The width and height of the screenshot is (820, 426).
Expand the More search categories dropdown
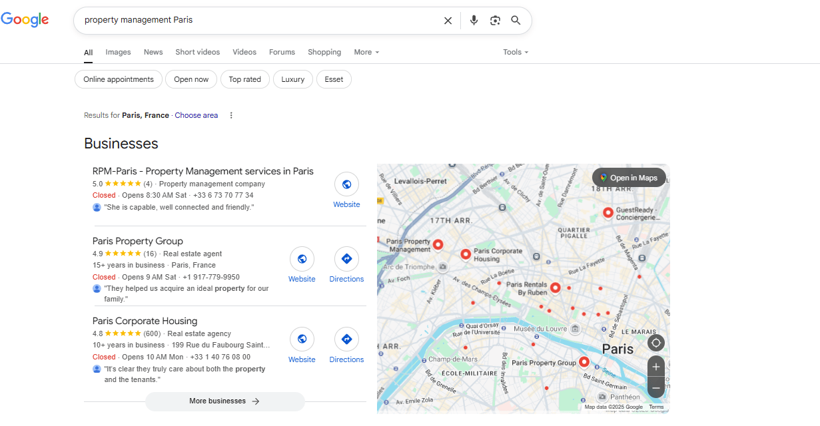[x=366, y=52]
